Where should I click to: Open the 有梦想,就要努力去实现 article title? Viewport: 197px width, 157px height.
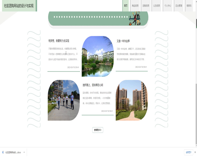(x=59, y=41)
